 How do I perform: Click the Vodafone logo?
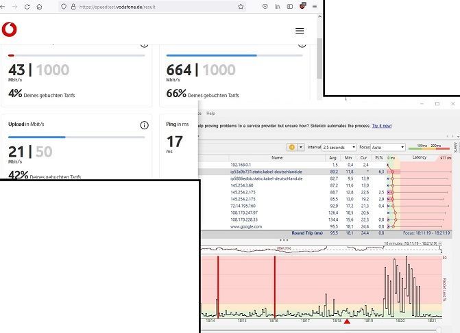point(10,29)
